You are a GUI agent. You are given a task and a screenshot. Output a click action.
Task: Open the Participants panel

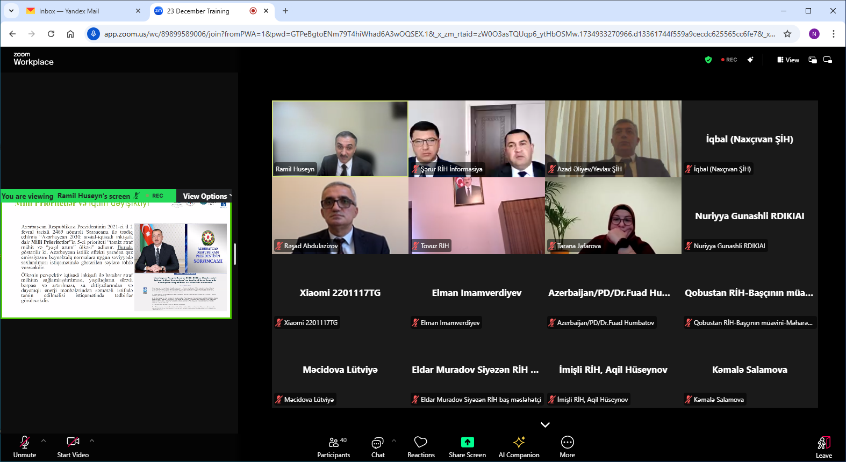(x=333, y=447)
